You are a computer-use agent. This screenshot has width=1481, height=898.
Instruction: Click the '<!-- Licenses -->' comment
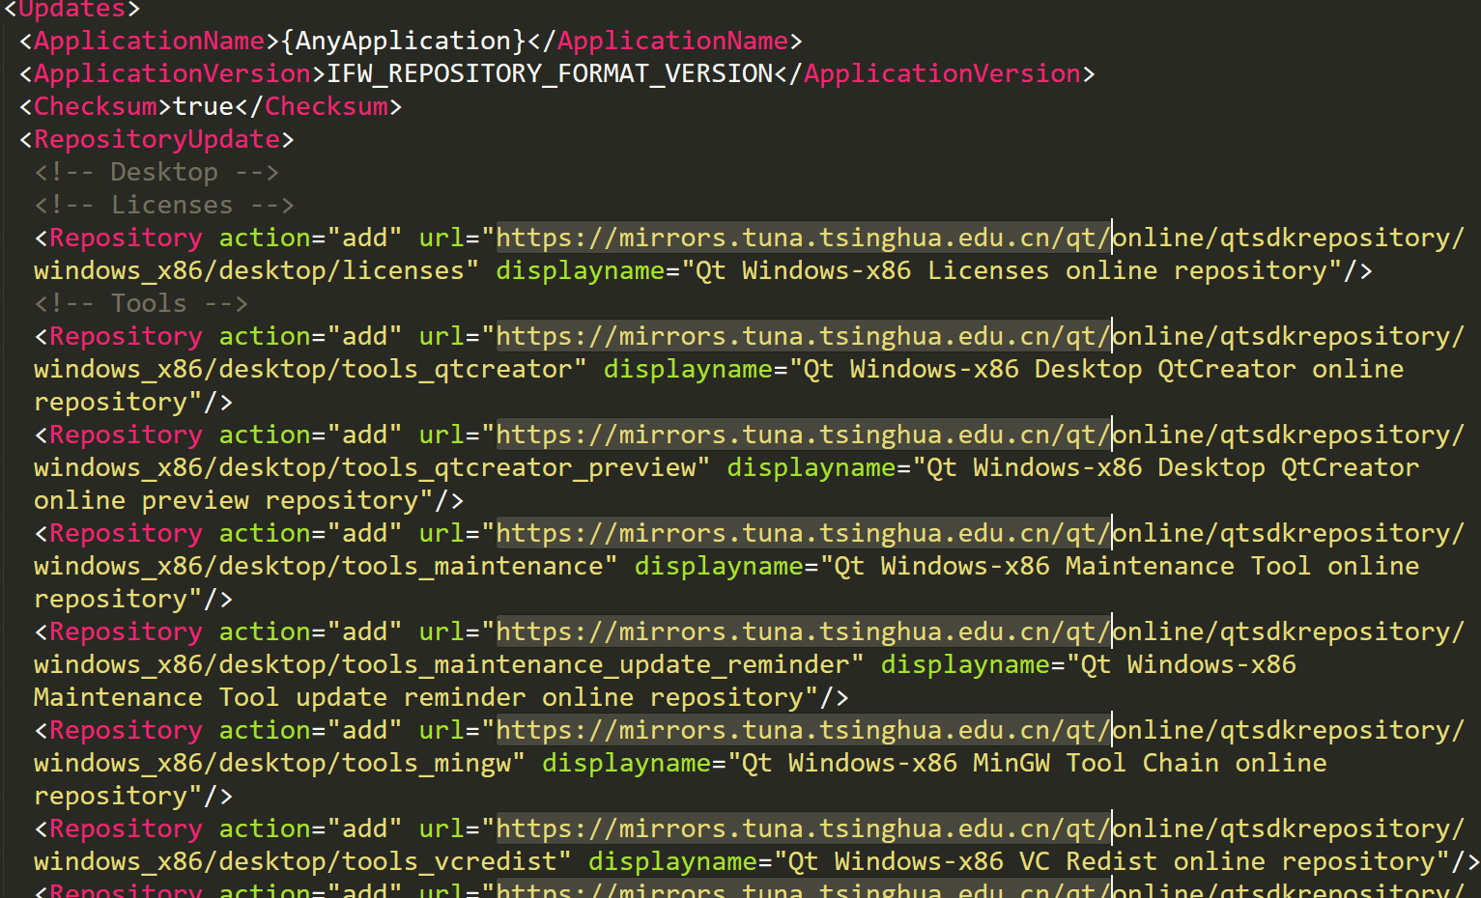click(164, 205)
